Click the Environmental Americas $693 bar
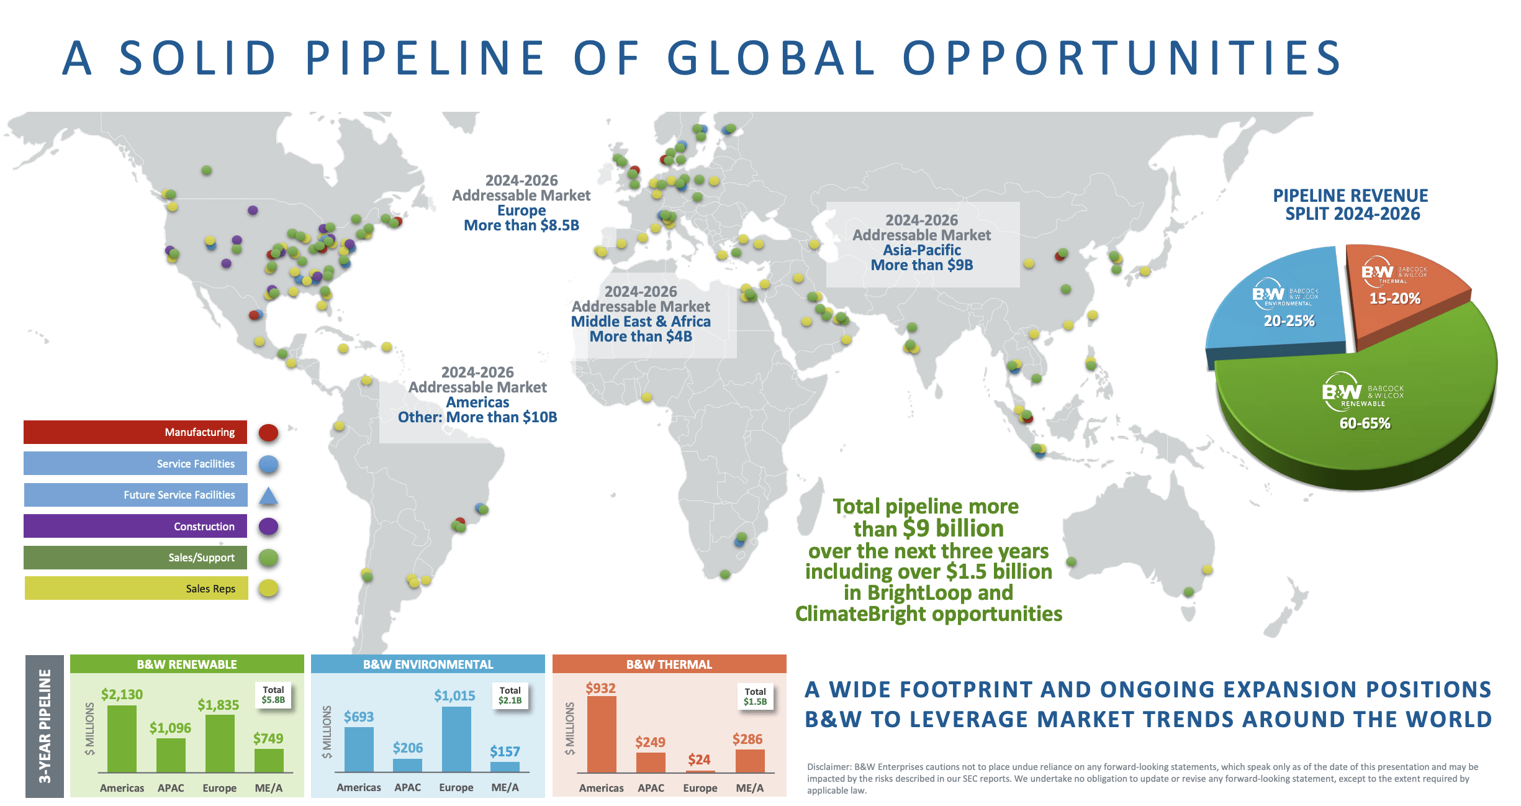The height and width of the screenshot is (806, 1521). pos(359,749)
